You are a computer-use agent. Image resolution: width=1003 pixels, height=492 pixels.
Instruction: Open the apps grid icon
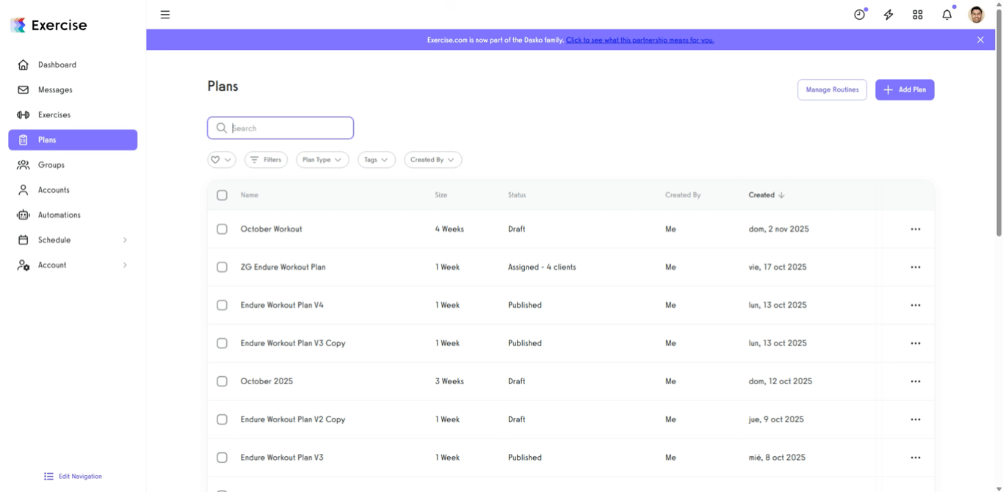[918, 15]
